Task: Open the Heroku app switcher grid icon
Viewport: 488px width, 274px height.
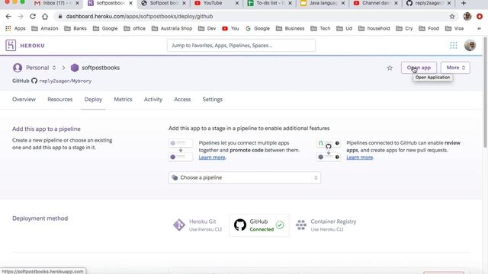Action: click(454, 46)
